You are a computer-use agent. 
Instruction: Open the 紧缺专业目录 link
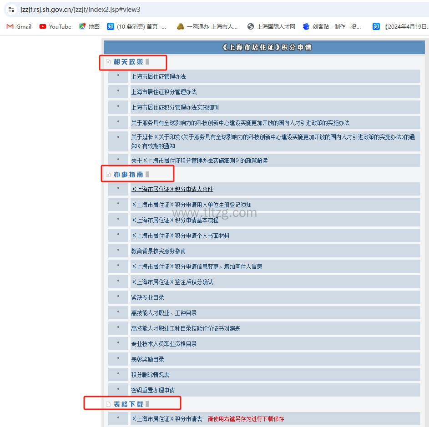click(x=147, y=297)
